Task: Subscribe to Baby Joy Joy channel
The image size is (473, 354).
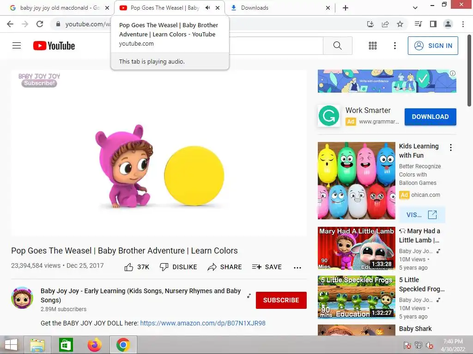Action: click(281, 300)
